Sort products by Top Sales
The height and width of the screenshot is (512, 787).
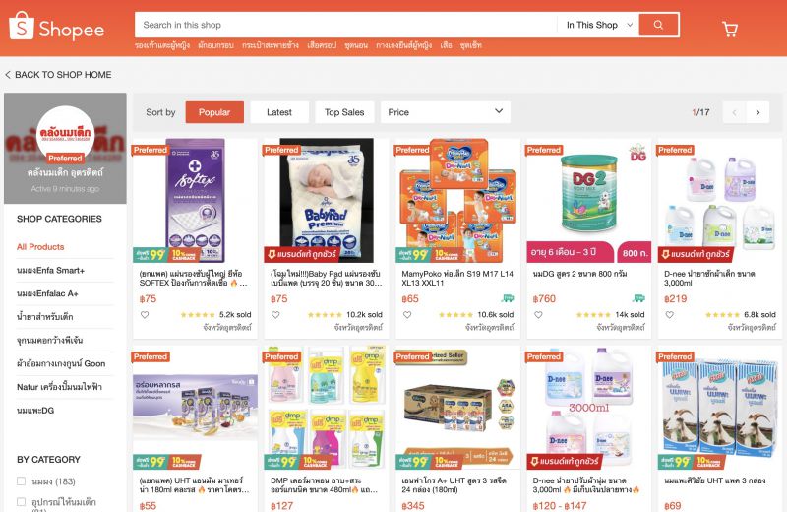click(344, 112)
